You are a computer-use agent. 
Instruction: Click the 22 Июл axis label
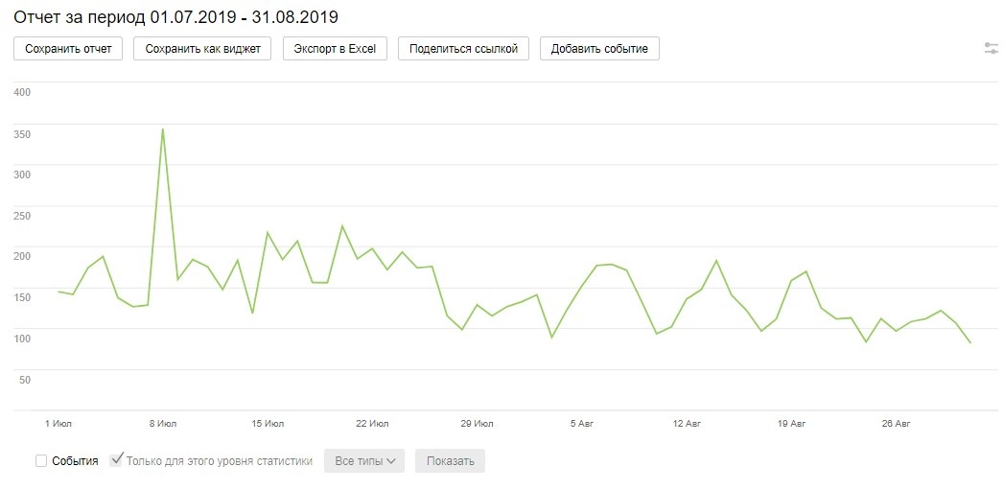[x=372, y=424]
